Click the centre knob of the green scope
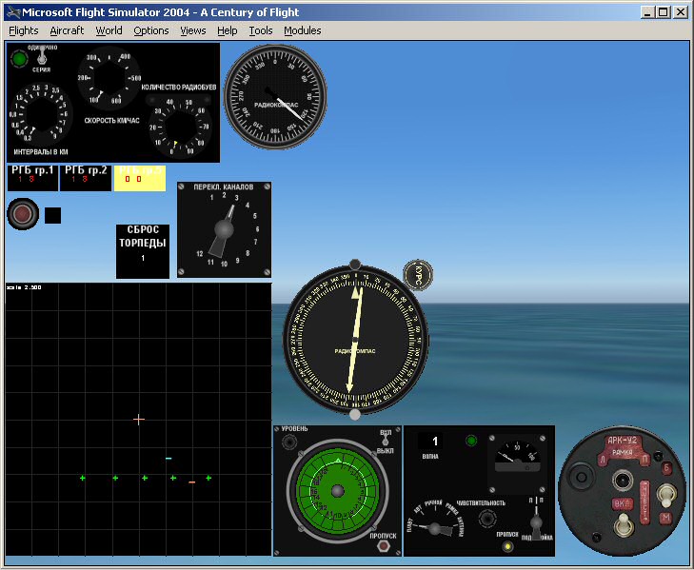 [338, 491]
